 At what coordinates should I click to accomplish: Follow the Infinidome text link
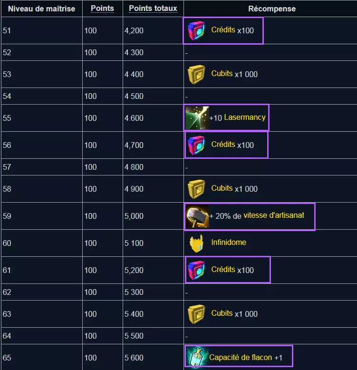[x=229, y=243]
